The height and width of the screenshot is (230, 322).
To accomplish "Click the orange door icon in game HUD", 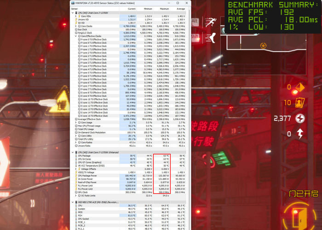I will 299,216.
